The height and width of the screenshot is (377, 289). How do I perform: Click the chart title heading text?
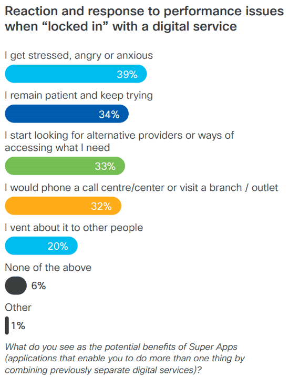(144, 18)
